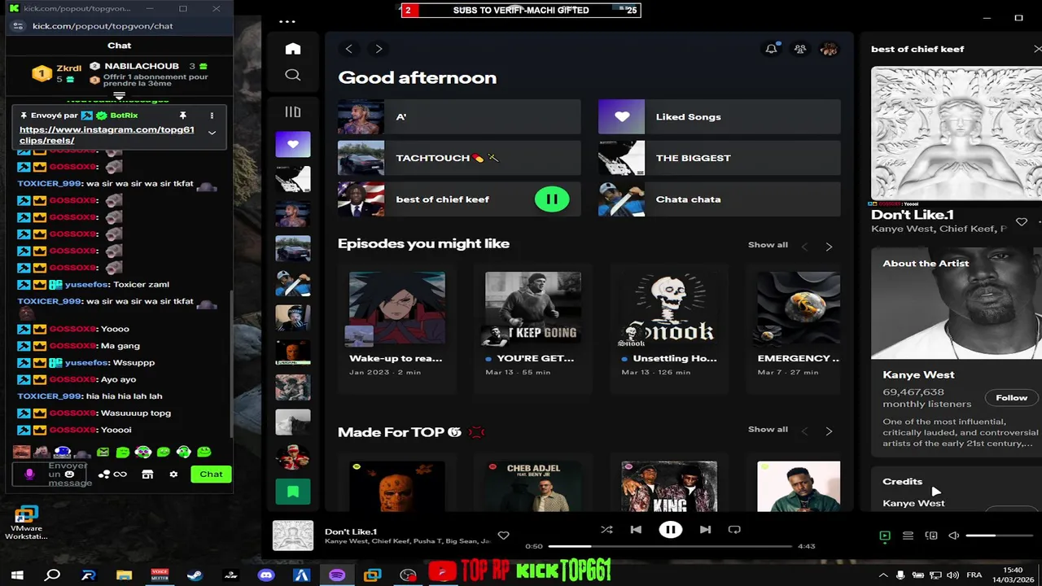Click the bubbles icon in chat toolbar
Image resolution: width=1042 pixels, height=586 pixels.
[103, 474]
